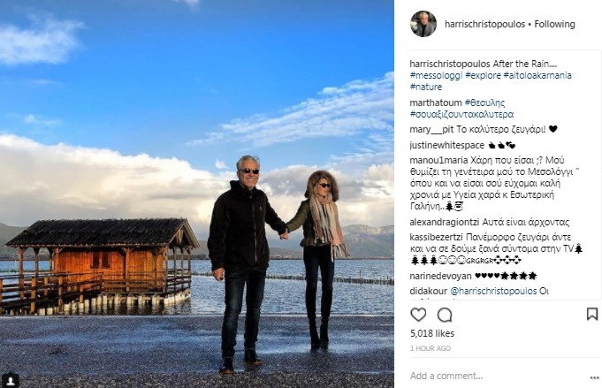
Task: Click the 1 HOUR AGO timestamp
Action: click(431, 348)
